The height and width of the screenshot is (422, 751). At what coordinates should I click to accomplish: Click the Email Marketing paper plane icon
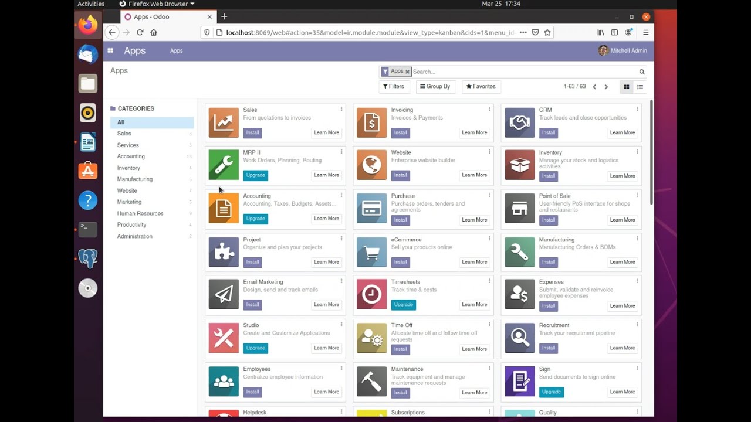coord(224,294)
